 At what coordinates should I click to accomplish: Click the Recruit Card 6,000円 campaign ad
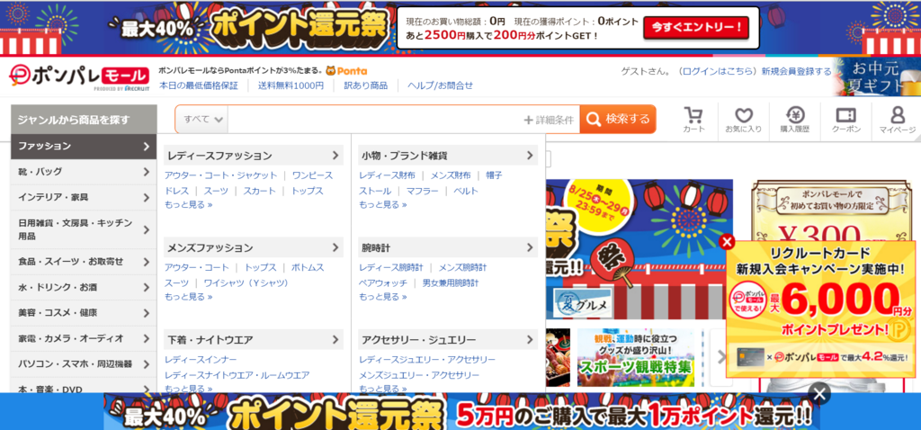coord(820,309)
